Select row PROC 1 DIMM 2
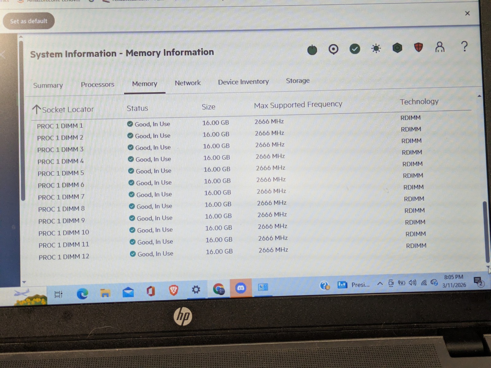The height and width of the screenshot is (368, 491). [229, 134]
